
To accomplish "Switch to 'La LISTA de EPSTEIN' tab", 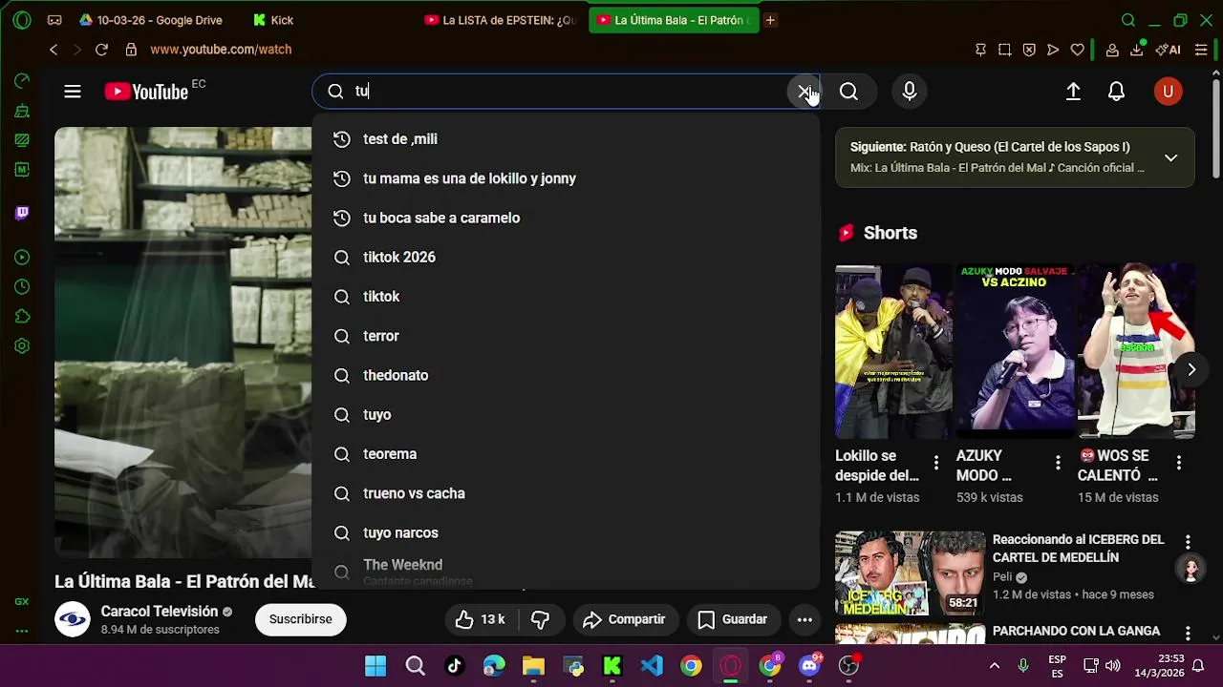I will point(500,20).
